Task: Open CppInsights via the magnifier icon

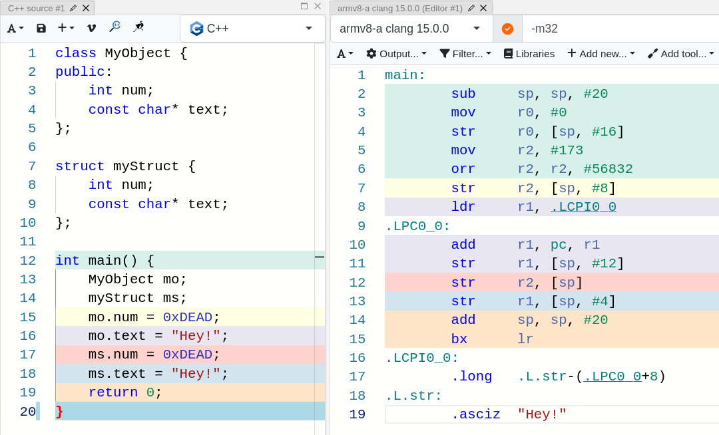Action: point(115,27)
